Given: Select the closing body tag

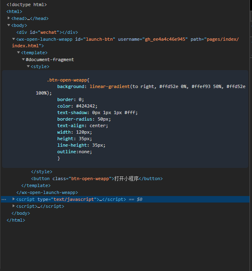Looking at the screenshot, I should [x=21, y=213].
